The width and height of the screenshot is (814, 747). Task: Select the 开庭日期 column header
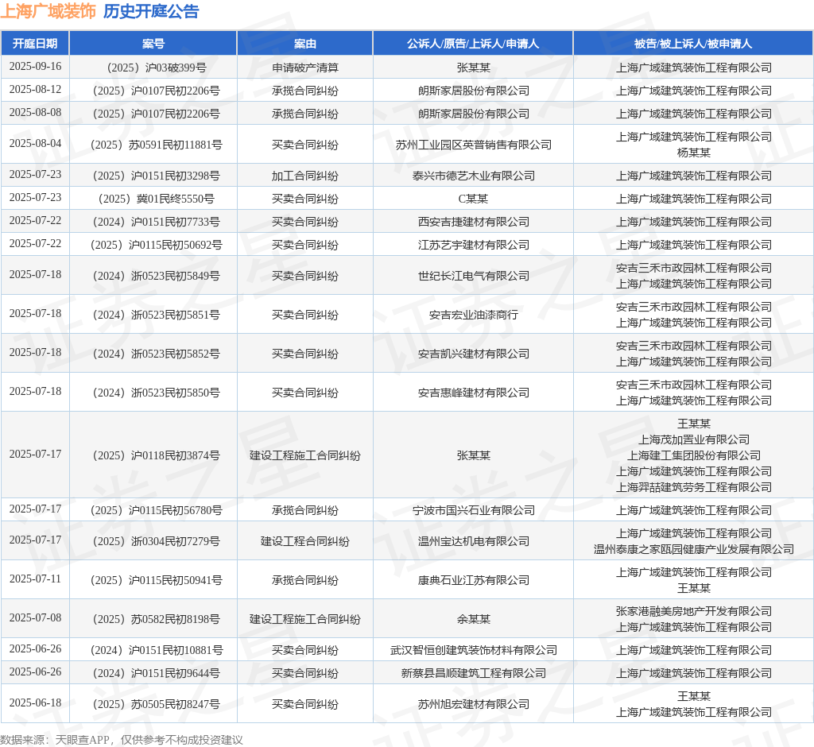click(x=35, y=44)
